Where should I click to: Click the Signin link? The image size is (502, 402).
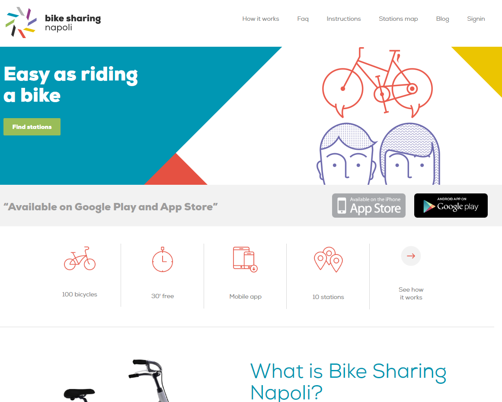[476, 19]
